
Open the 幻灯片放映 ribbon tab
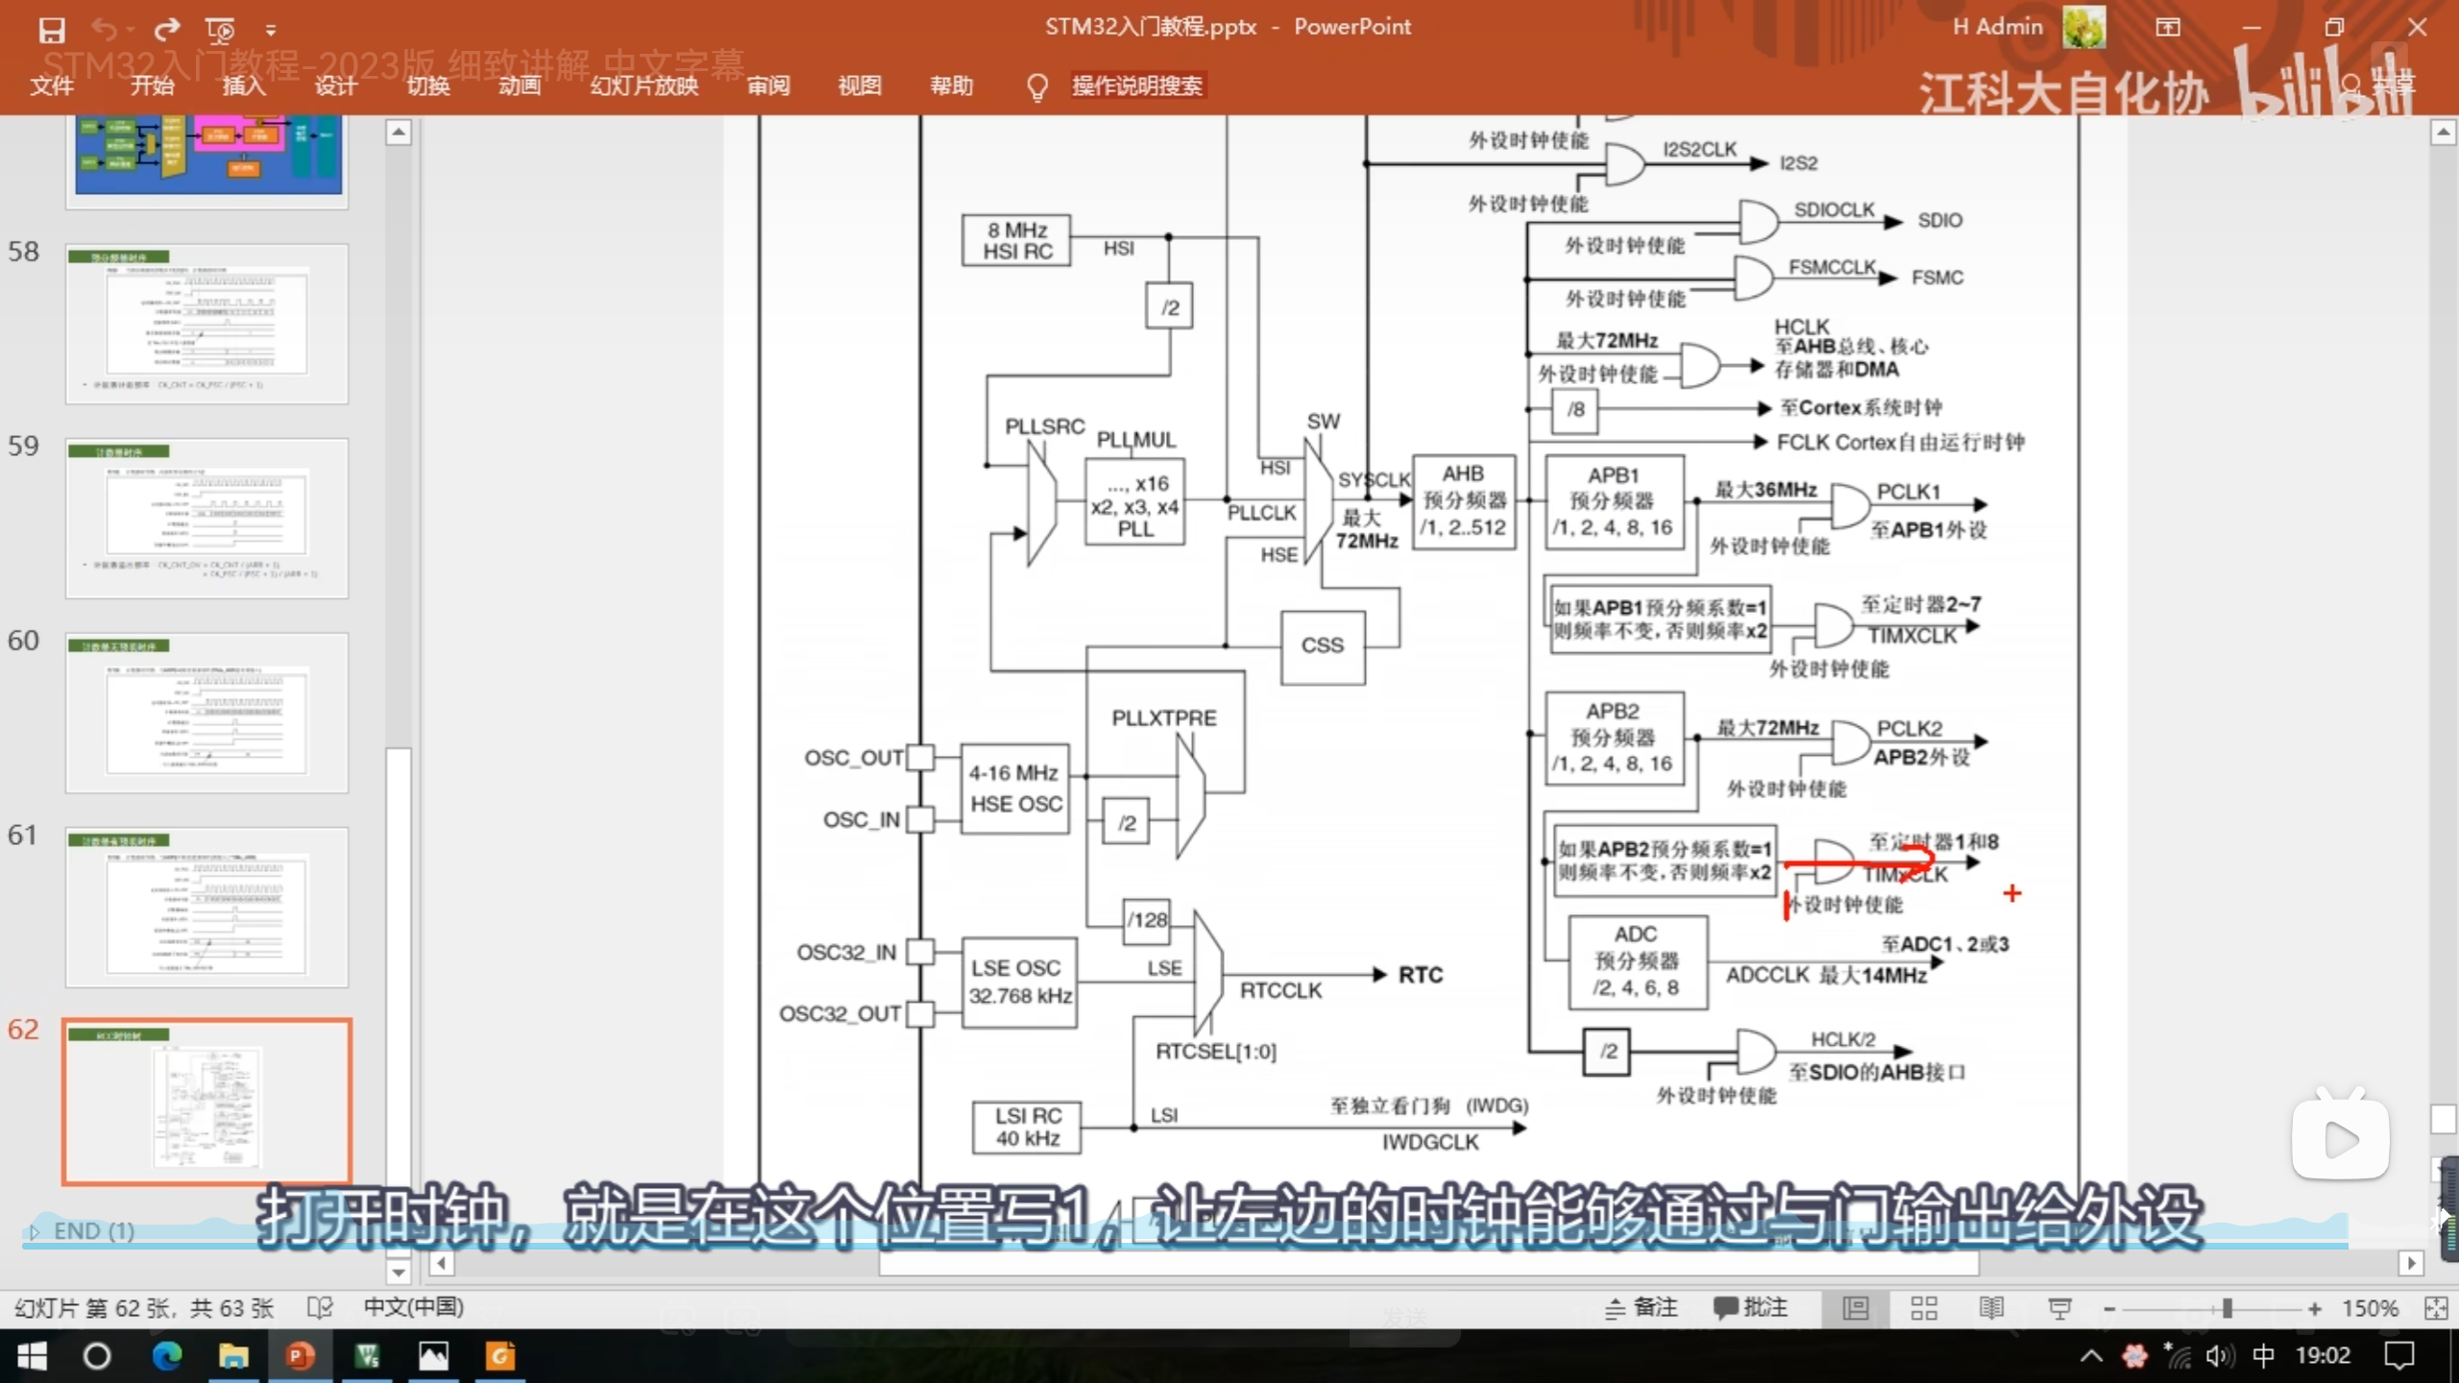pos(644,85)
